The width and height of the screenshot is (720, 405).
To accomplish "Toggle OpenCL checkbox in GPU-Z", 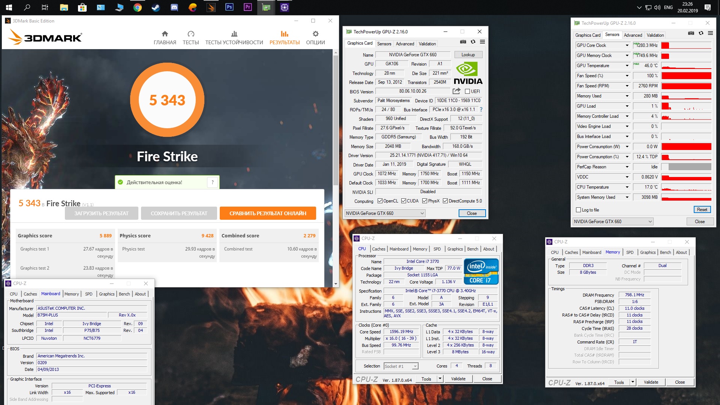I will click(380, 201).
